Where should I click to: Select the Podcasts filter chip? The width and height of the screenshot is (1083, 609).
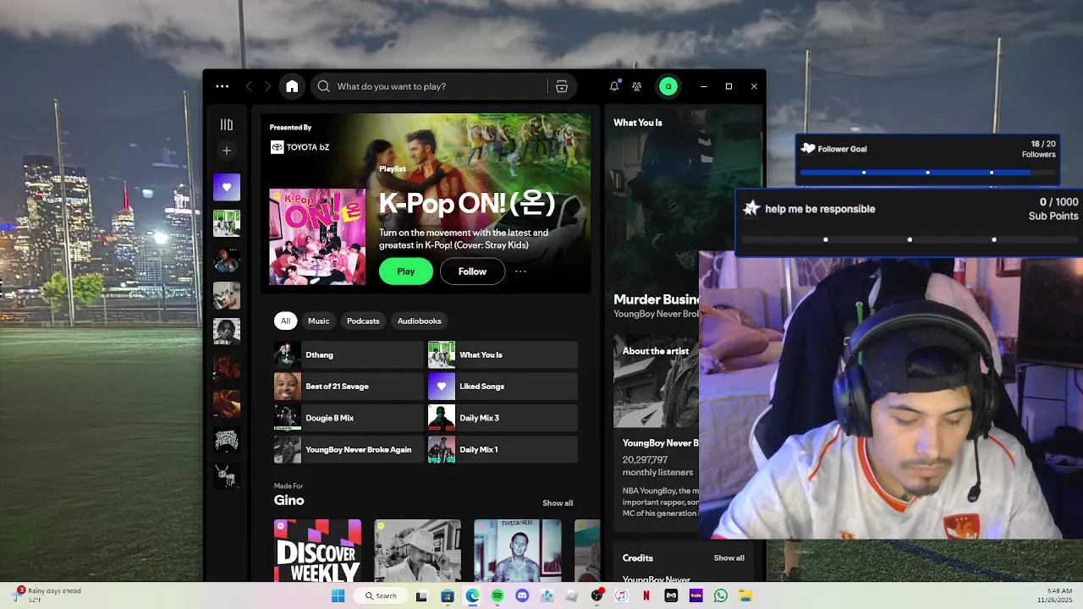[x=363, y=321]
